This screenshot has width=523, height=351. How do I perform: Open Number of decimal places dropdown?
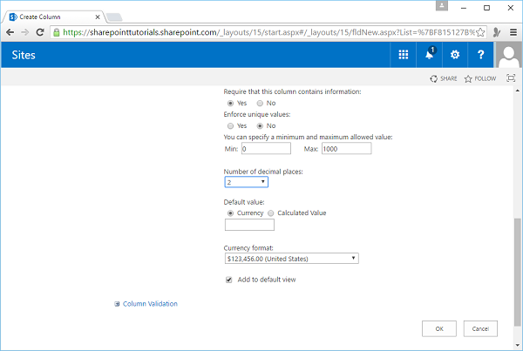point(246,182)
